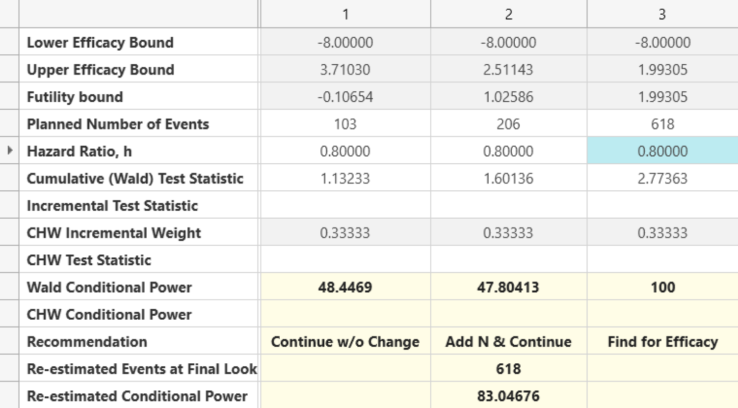Click the CHW Test Statistic row label

pos(89,260)
